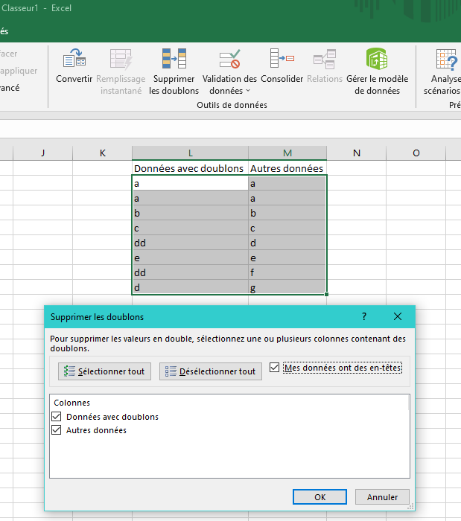The image size is (461, 521).
Task: Click the 'Outils de données' group label
Action: (232, 105)
